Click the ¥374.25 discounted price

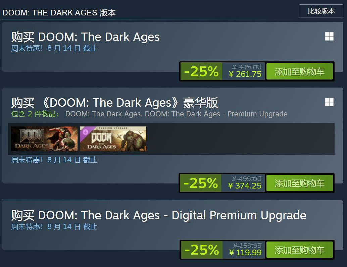[x=245, y=186]
